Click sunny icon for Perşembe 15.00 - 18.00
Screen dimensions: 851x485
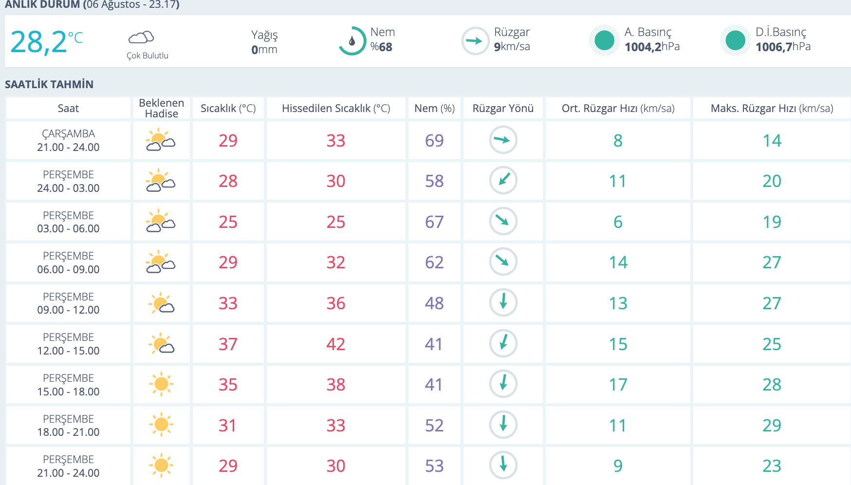tap(161, 384)
